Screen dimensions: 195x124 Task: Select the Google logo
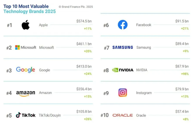click(26, 70)
